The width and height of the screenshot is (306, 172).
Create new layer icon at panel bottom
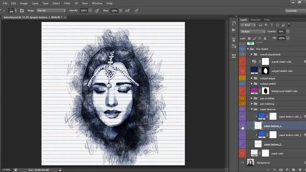click(x=300, y=170)
